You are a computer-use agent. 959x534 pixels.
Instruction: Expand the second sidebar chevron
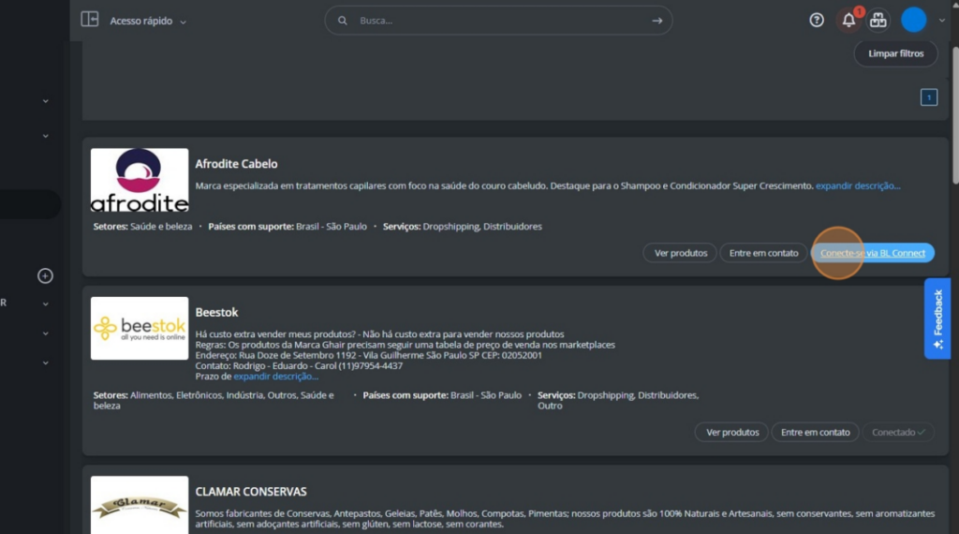pyautogui.click(x=45, y=136)
